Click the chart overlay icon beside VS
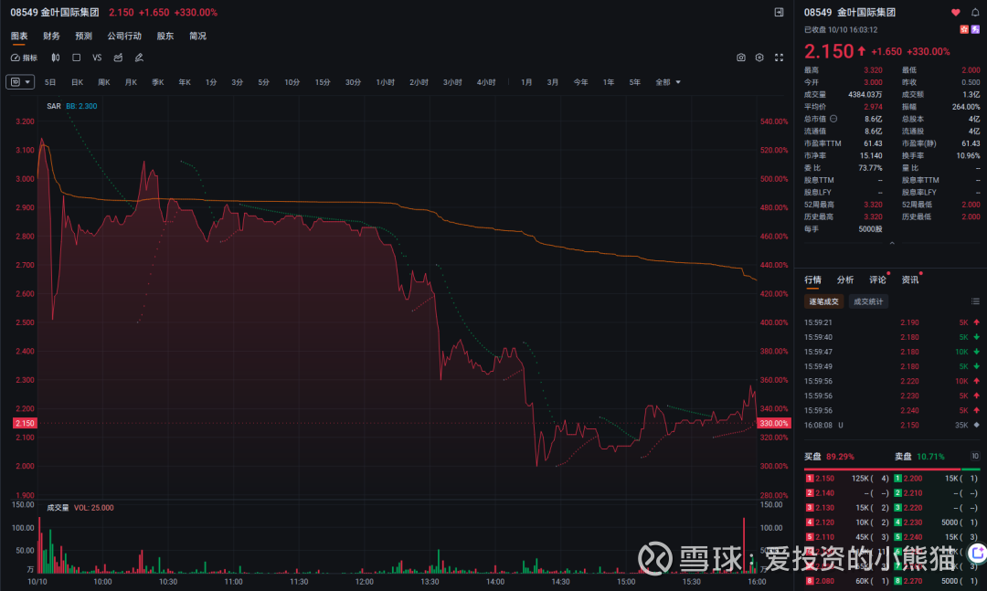Image resolution: width=987 pixels, height=591 pixels. (x=118, y=58)
